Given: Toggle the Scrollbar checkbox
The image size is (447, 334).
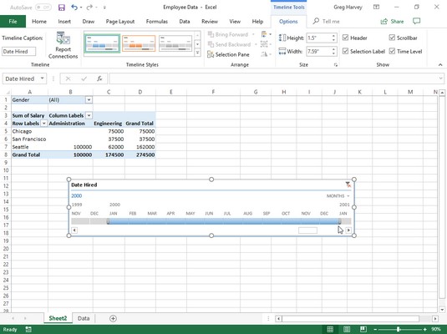Looking at the screenshot, I should (392, 38).
